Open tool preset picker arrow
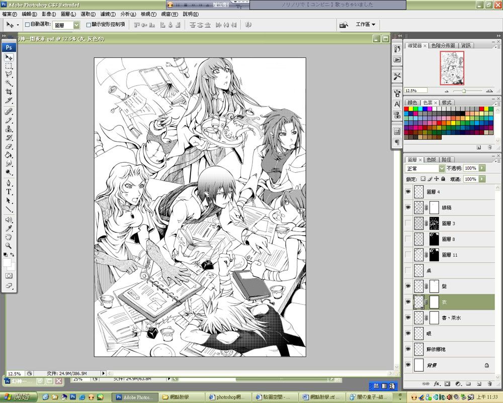 coord(18,25)
